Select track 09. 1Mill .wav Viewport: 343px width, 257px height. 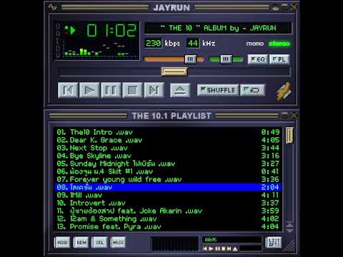pos(168,195)
